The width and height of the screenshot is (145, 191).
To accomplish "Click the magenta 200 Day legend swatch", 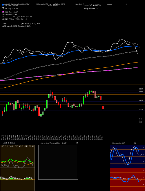I will (3, 12).
